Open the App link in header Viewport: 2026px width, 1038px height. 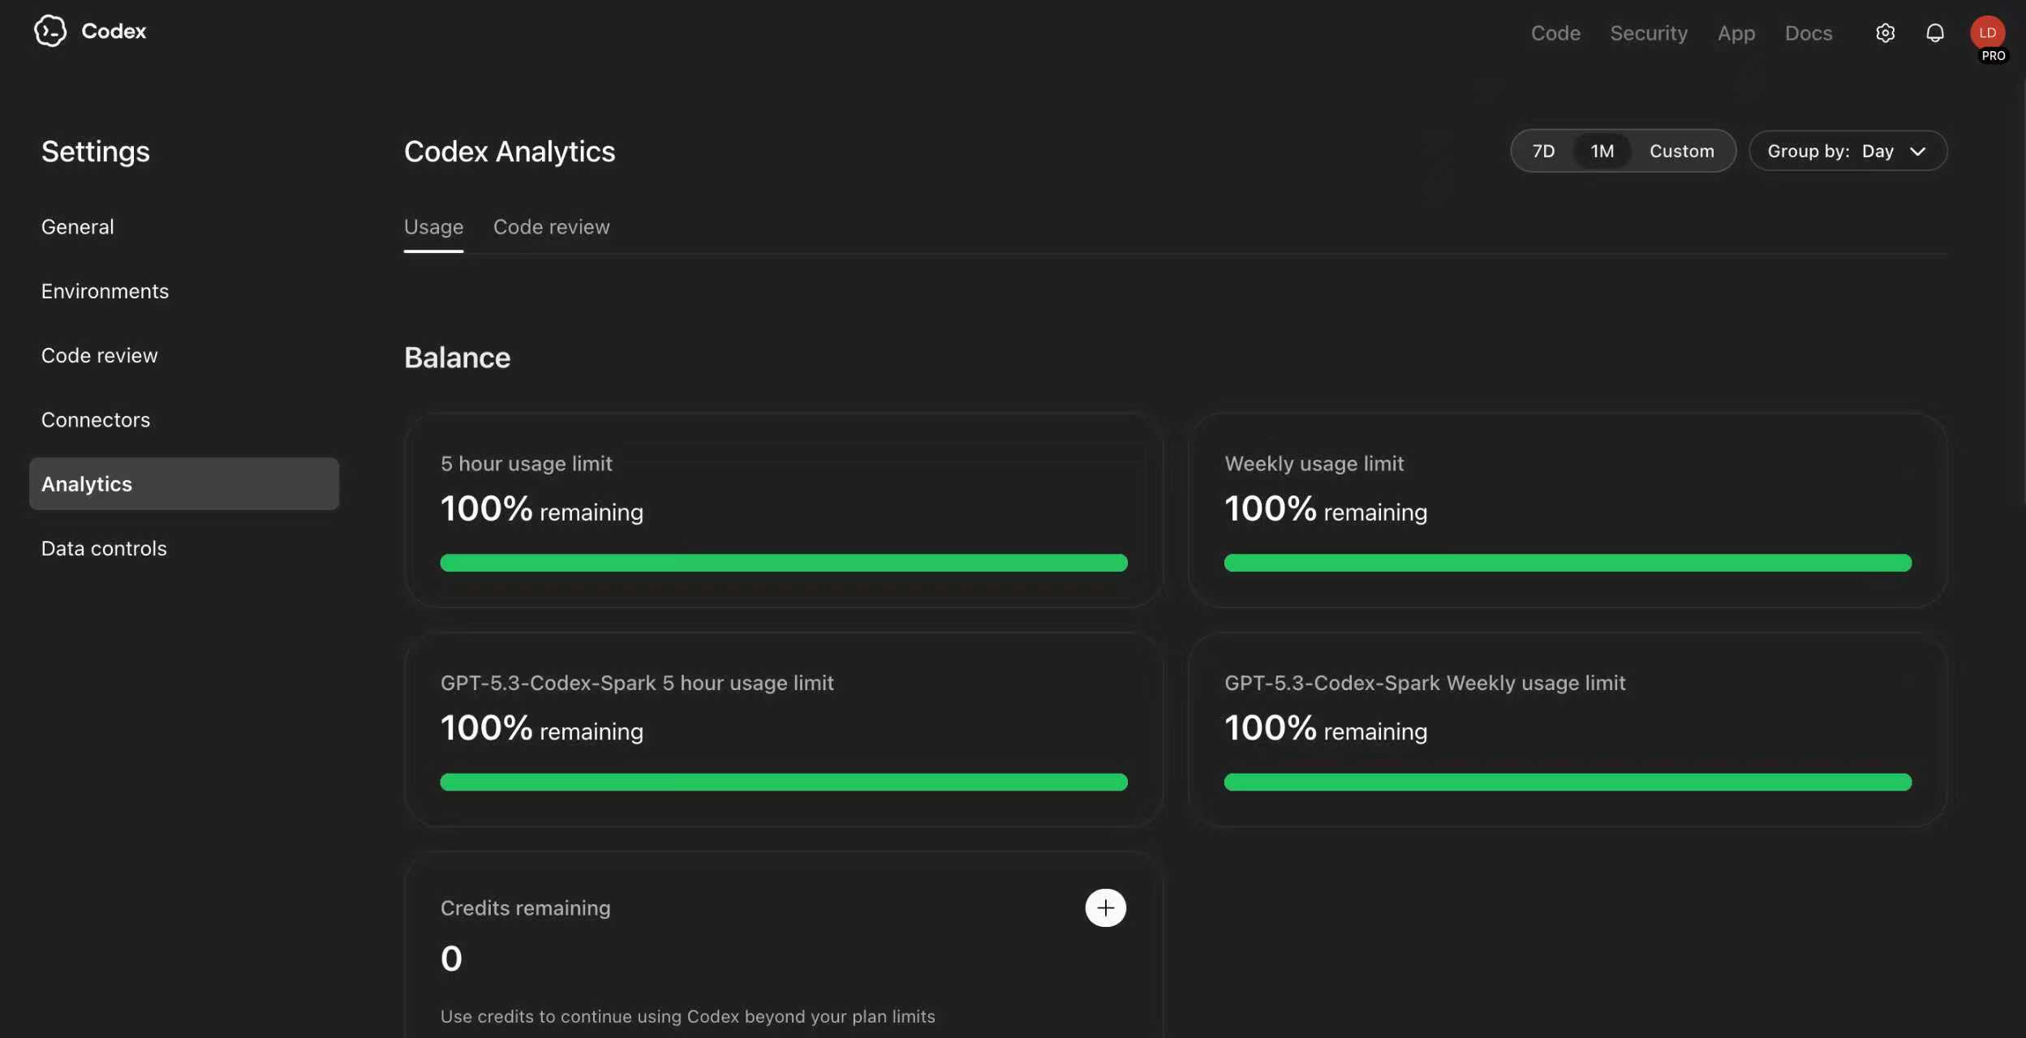point(1736,33)
